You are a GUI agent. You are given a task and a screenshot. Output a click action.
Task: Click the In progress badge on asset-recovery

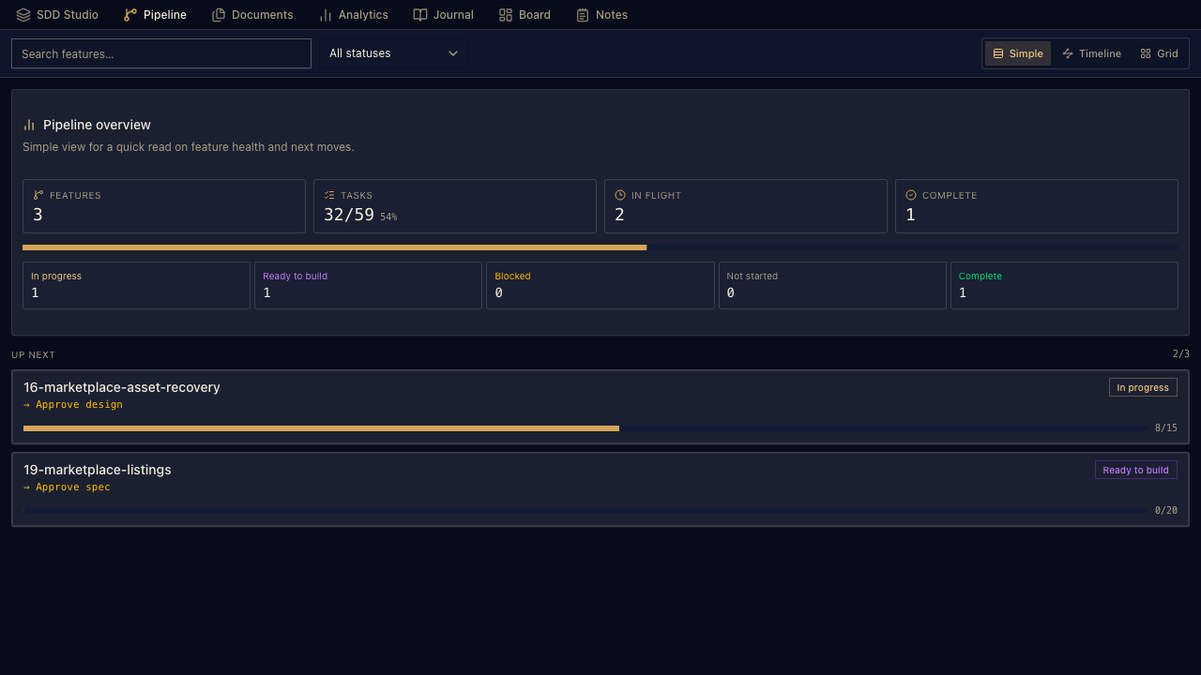pos(1143,387)
